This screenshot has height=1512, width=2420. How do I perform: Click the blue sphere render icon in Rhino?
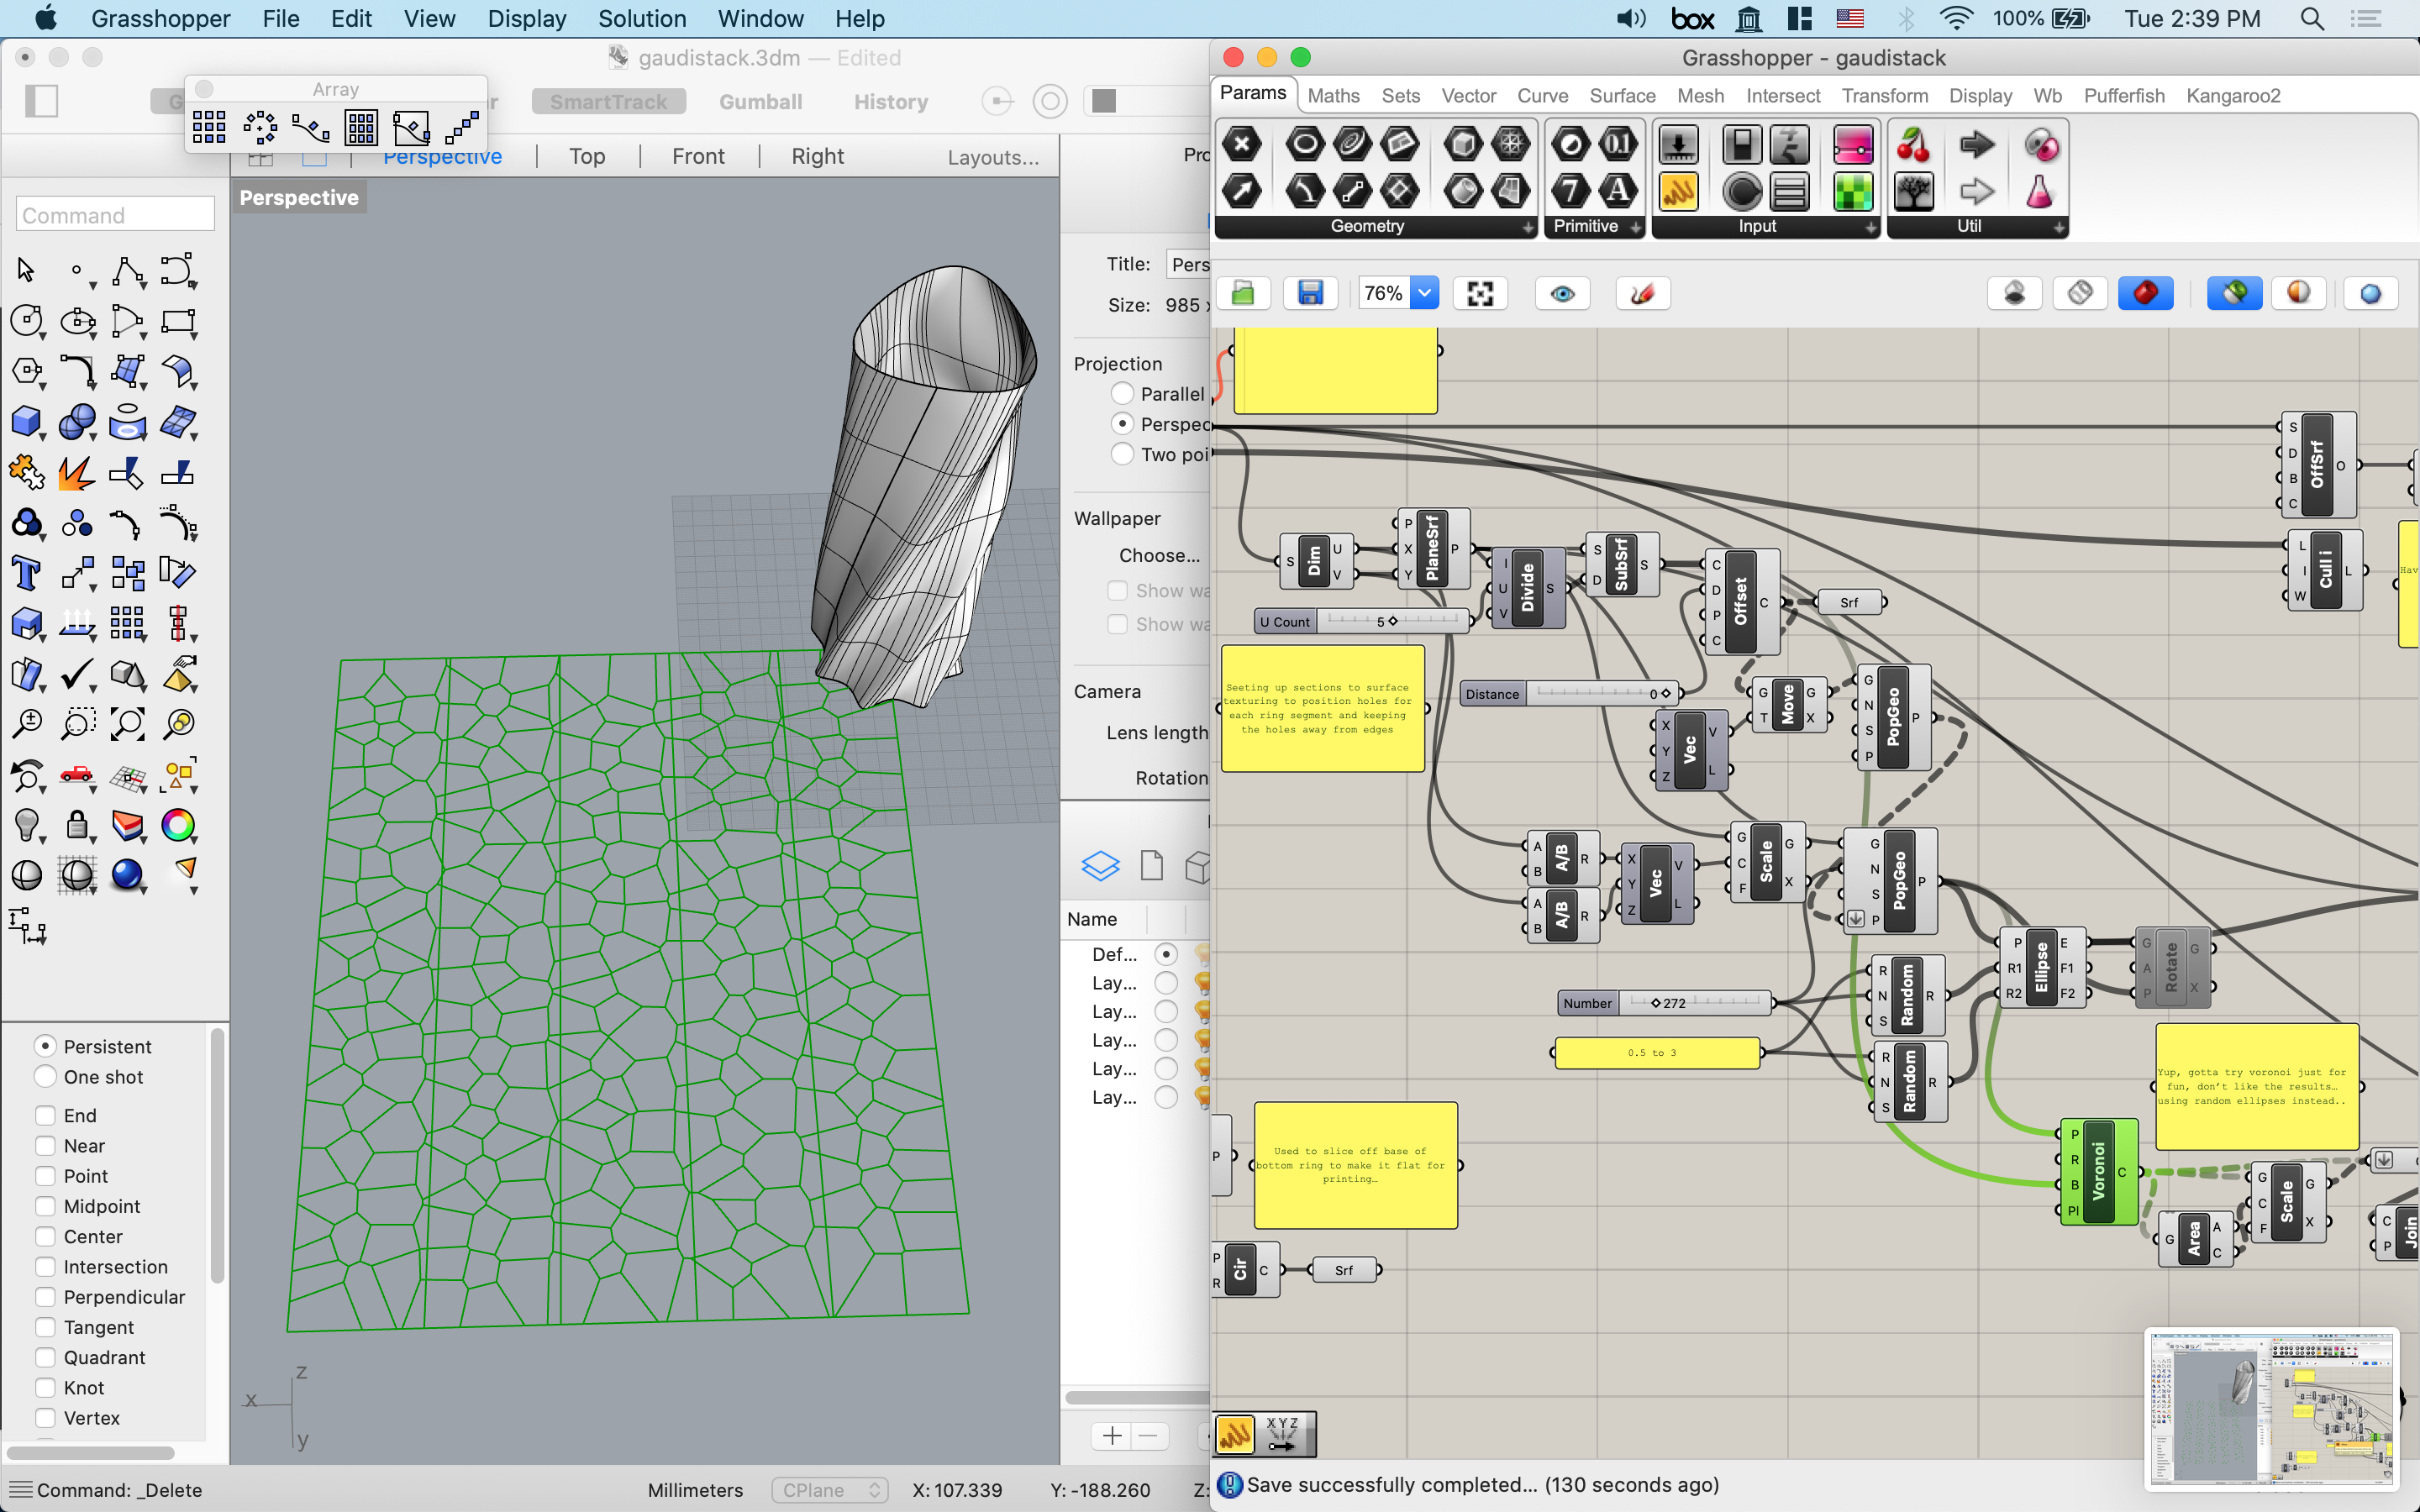click(x=127, y=875)
